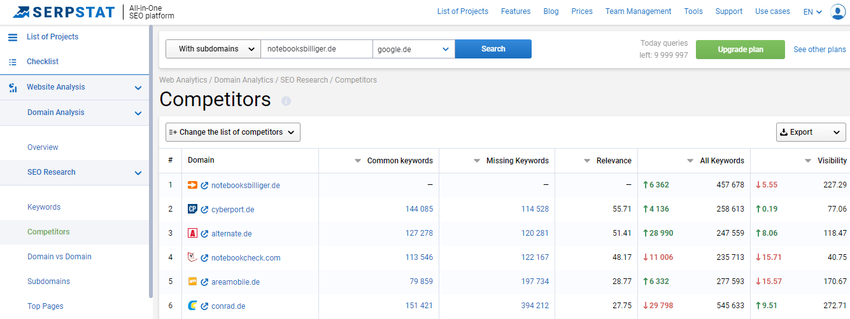Open Tools in top navigation
This screenshot has width=850, height=319.
(693, 11)
